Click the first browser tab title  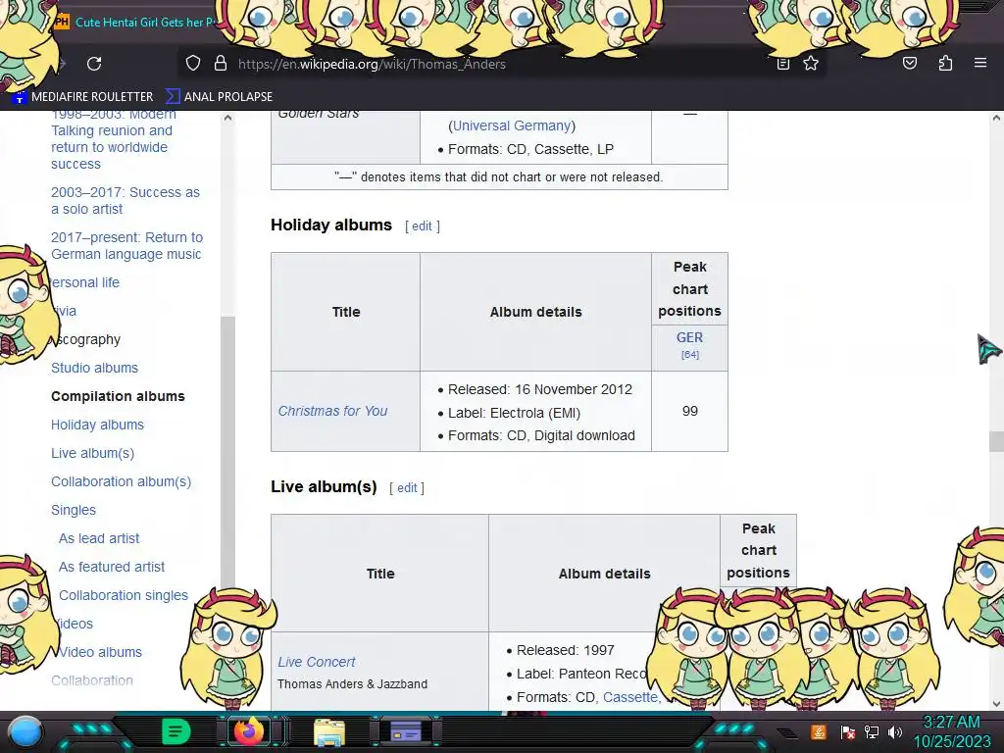[146, 22]
